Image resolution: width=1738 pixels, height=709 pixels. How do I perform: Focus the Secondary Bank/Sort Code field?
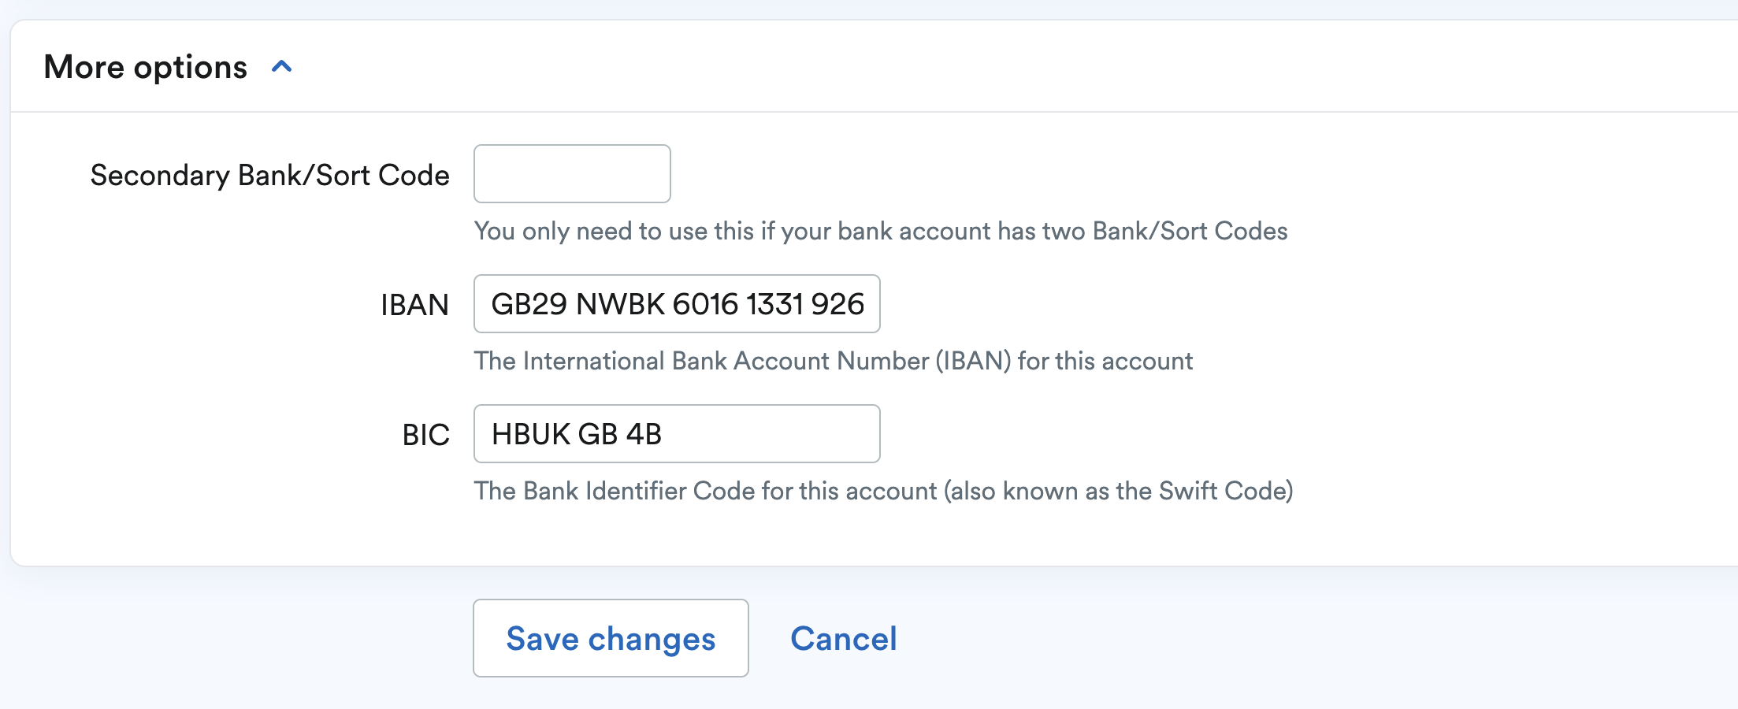coord(572,173)
